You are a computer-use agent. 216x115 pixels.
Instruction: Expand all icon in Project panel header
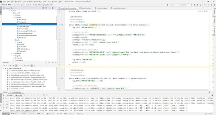coord(46,8)
